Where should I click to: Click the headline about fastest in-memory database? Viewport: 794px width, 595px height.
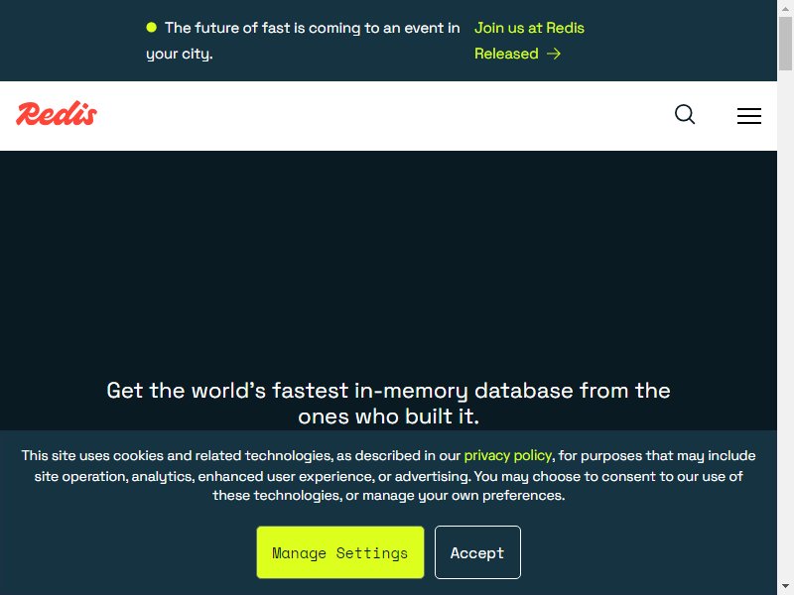(x=388, y=404)
